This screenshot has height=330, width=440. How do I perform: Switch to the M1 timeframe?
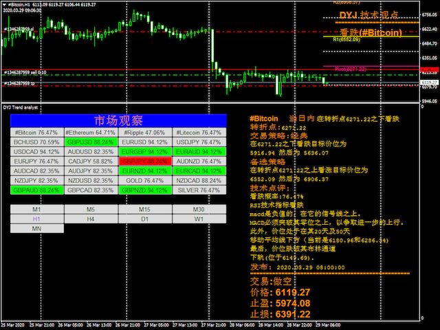[37, 209]
